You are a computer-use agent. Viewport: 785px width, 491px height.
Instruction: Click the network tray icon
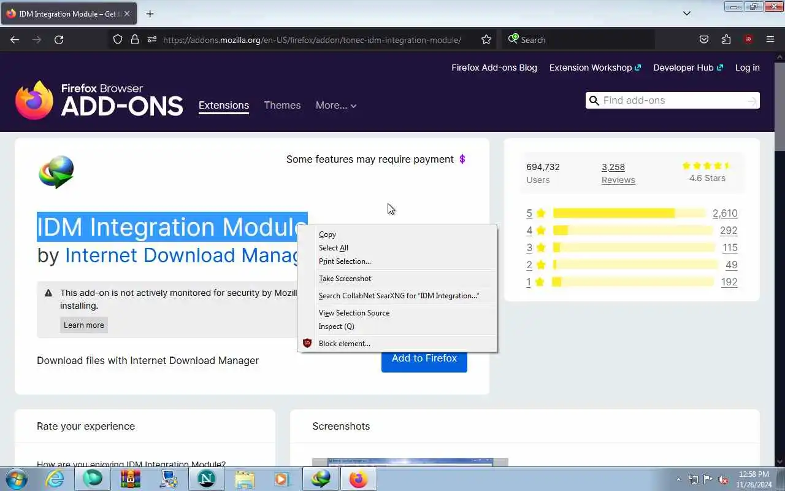pos(693,479)
